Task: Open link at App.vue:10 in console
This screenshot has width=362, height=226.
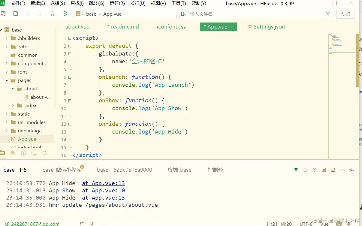Action: point(103,191)
